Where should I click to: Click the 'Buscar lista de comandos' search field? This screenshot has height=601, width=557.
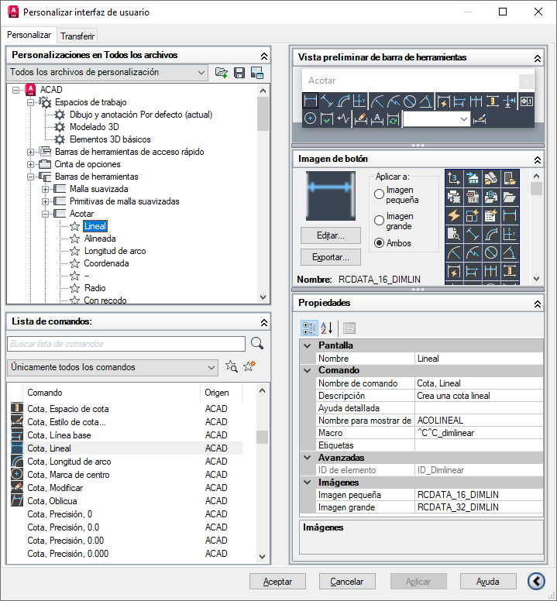(126, 344)
